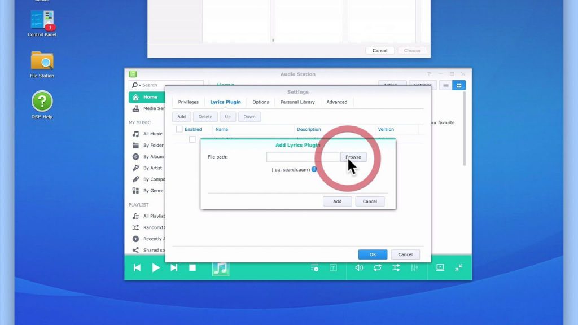Click the File path input field
The width and height of the screenshot is (578, 325).
click(303, 157)
